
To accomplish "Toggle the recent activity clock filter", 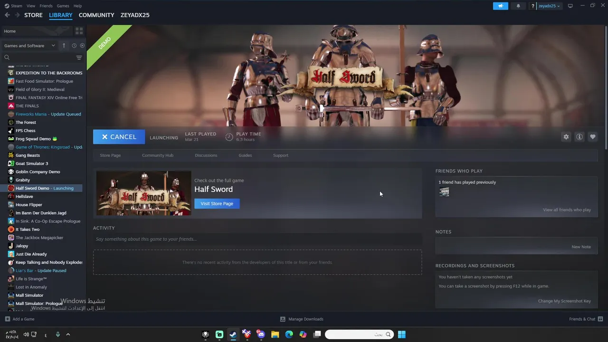I will pyautogui.click(x=74, y=46).
